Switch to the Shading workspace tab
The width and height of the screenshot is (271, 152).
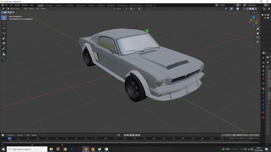91,5
